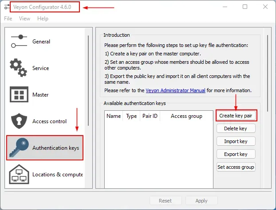Image resolution: width=276 pixels, height=210 pixels.
Task: Select the Service label in sidebar
Action: point(41,68)
